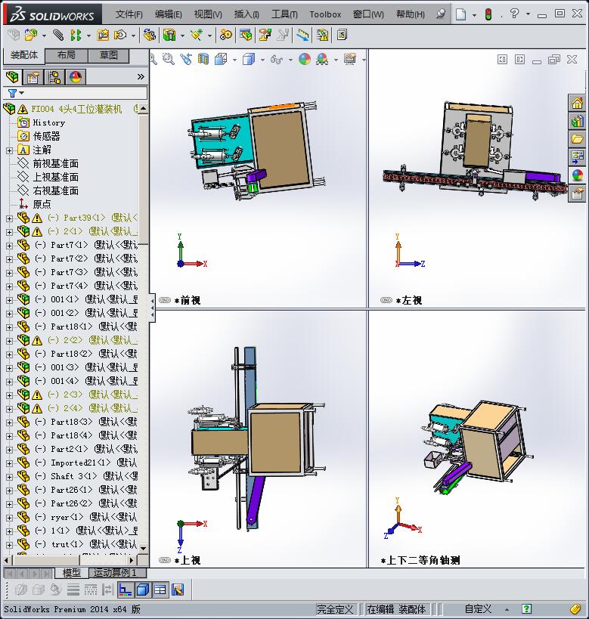Viewport: 589px width, 619px height.
Task: Click the *前视 view label
Action: [x=188, y=300]
